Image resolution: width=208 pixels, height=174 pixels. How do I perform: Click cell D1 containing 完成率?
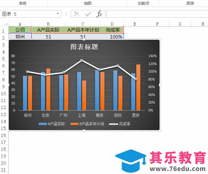coord(112,30)
